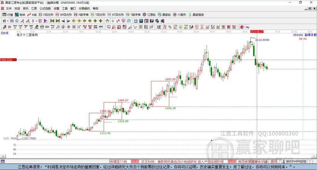Select the hand pan tool
Image resolution: width=317 pixels, height=170 pixels.
click(x=107, y=21)
